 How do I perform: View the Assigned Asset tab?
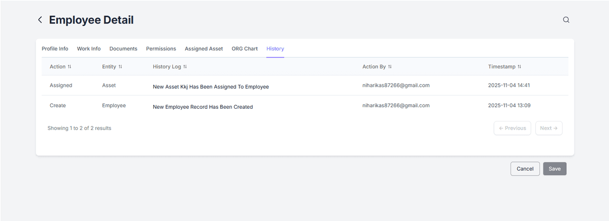pyautogui.click(x=204, y=49)
